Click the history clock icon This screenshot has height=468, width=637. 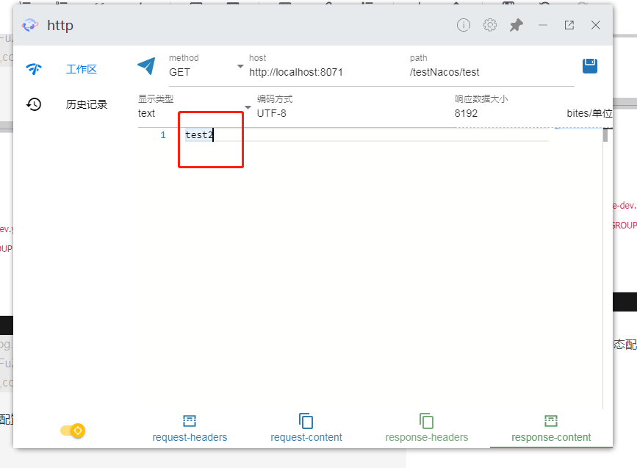point(34,104)
